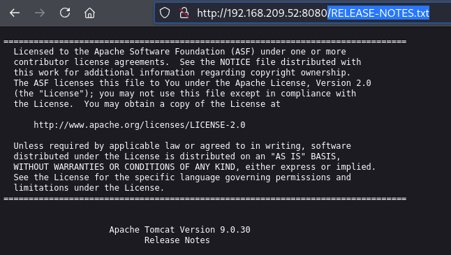The width and height of the screenshot is (451, 255).
Task: Click the 'The ASF licenses this file' line
Action: [192, 83]
